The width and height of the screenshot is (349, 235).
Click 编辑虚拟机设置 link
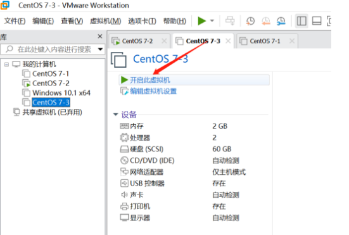coord(153,91)
